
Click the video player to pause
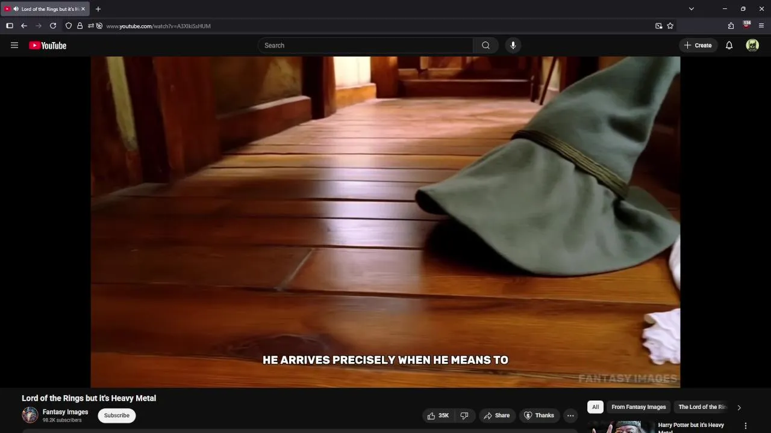pyautogui.click(x=385, y=222)
